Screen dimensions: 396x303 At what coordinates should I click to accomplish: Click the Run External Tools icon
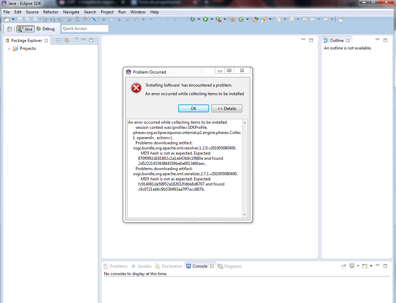(x=219, y=20)
